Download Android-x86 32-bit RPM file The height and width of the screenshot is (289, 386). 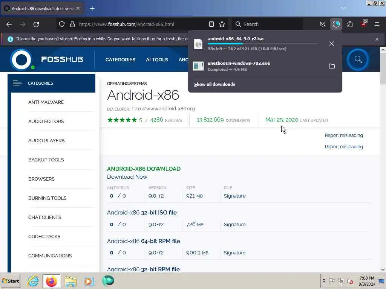(143, 269)
